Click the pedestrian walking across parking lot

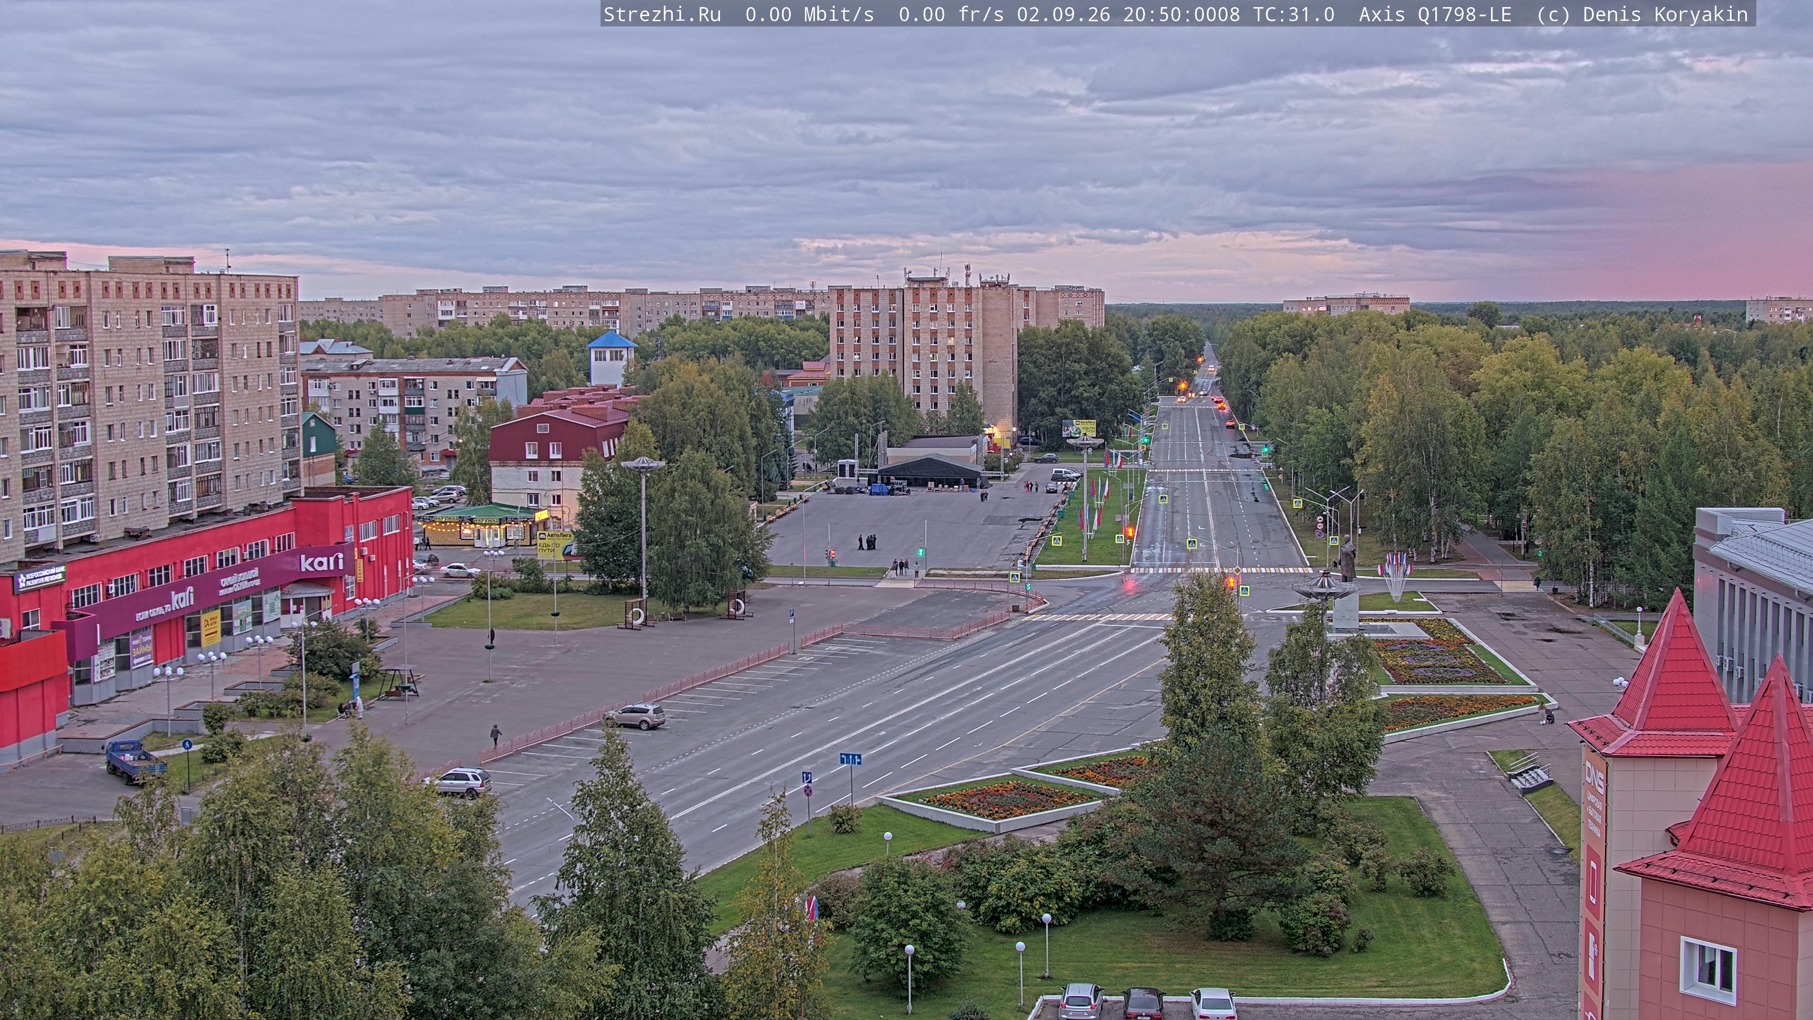pos(496,736)
